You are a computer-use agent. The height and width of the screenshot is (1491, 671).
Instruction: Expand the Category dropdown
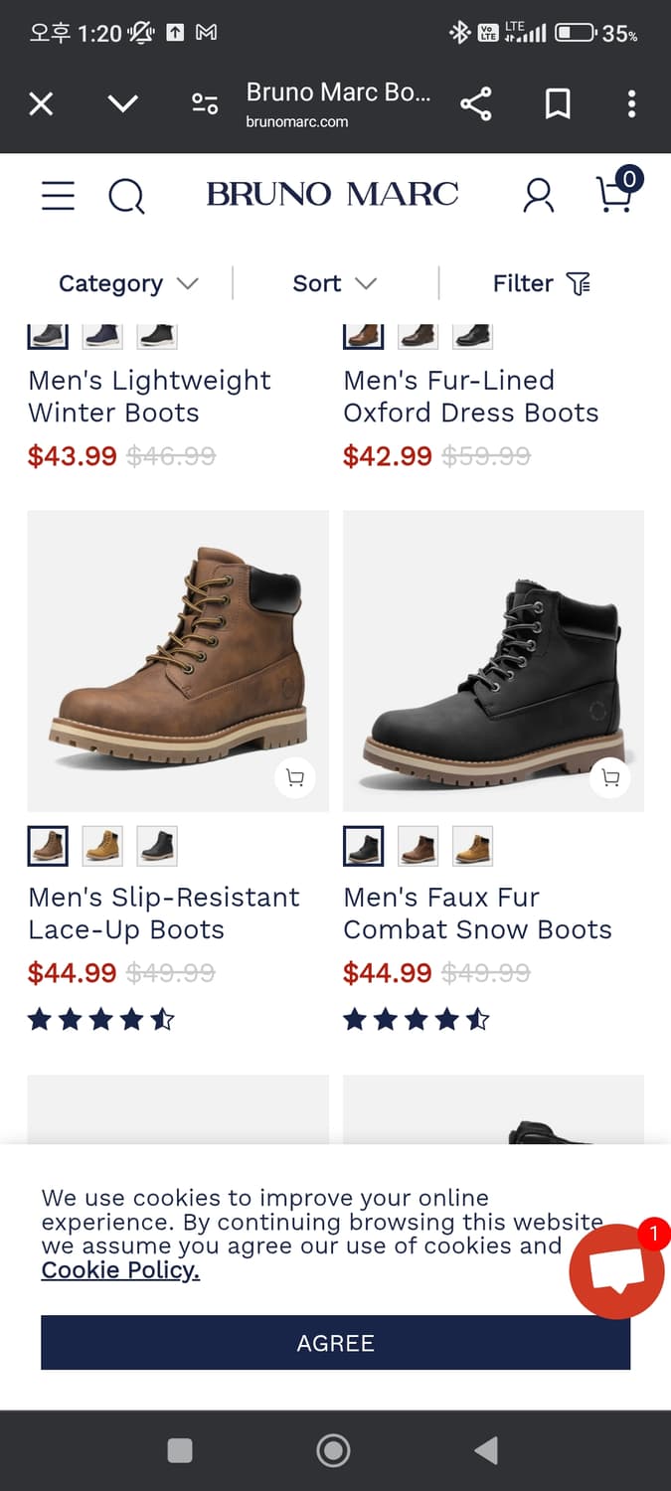click(x=128, y=283)
